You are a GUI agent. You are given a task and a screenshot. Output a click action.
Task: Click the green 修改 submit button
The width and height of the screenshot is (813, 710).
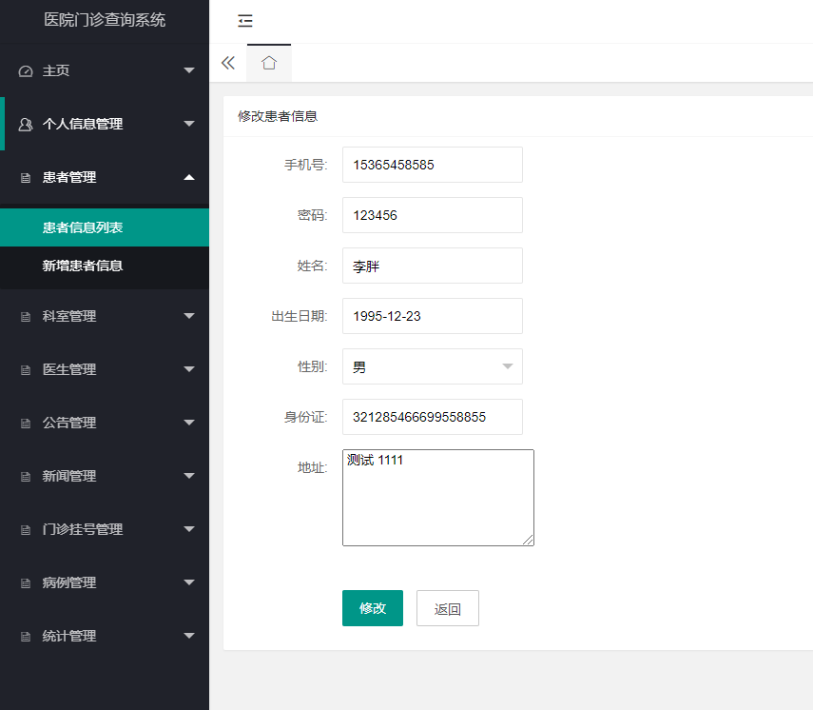pyautogui.click(x=373, y=608)
